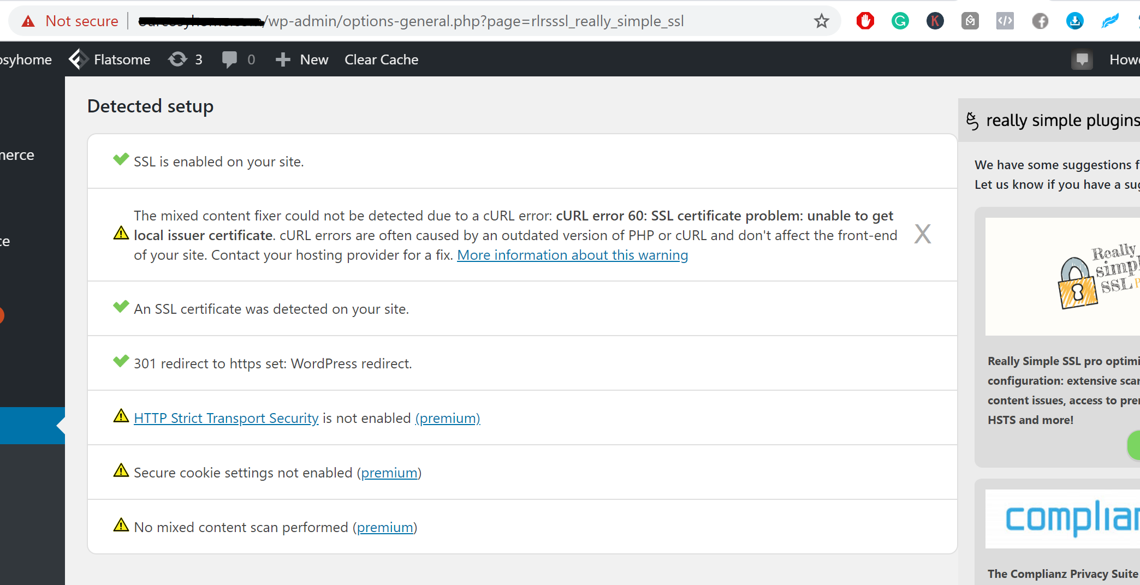Click premium link for secure cookie settings
The height and width of the screenshot is (585, 1140).
point(389,473)
